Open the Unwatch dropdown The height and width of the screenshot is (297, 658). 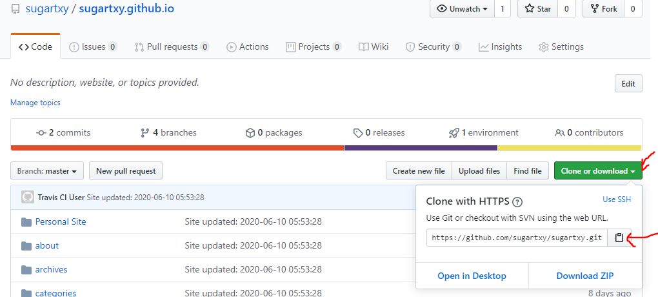pos(463,9)
